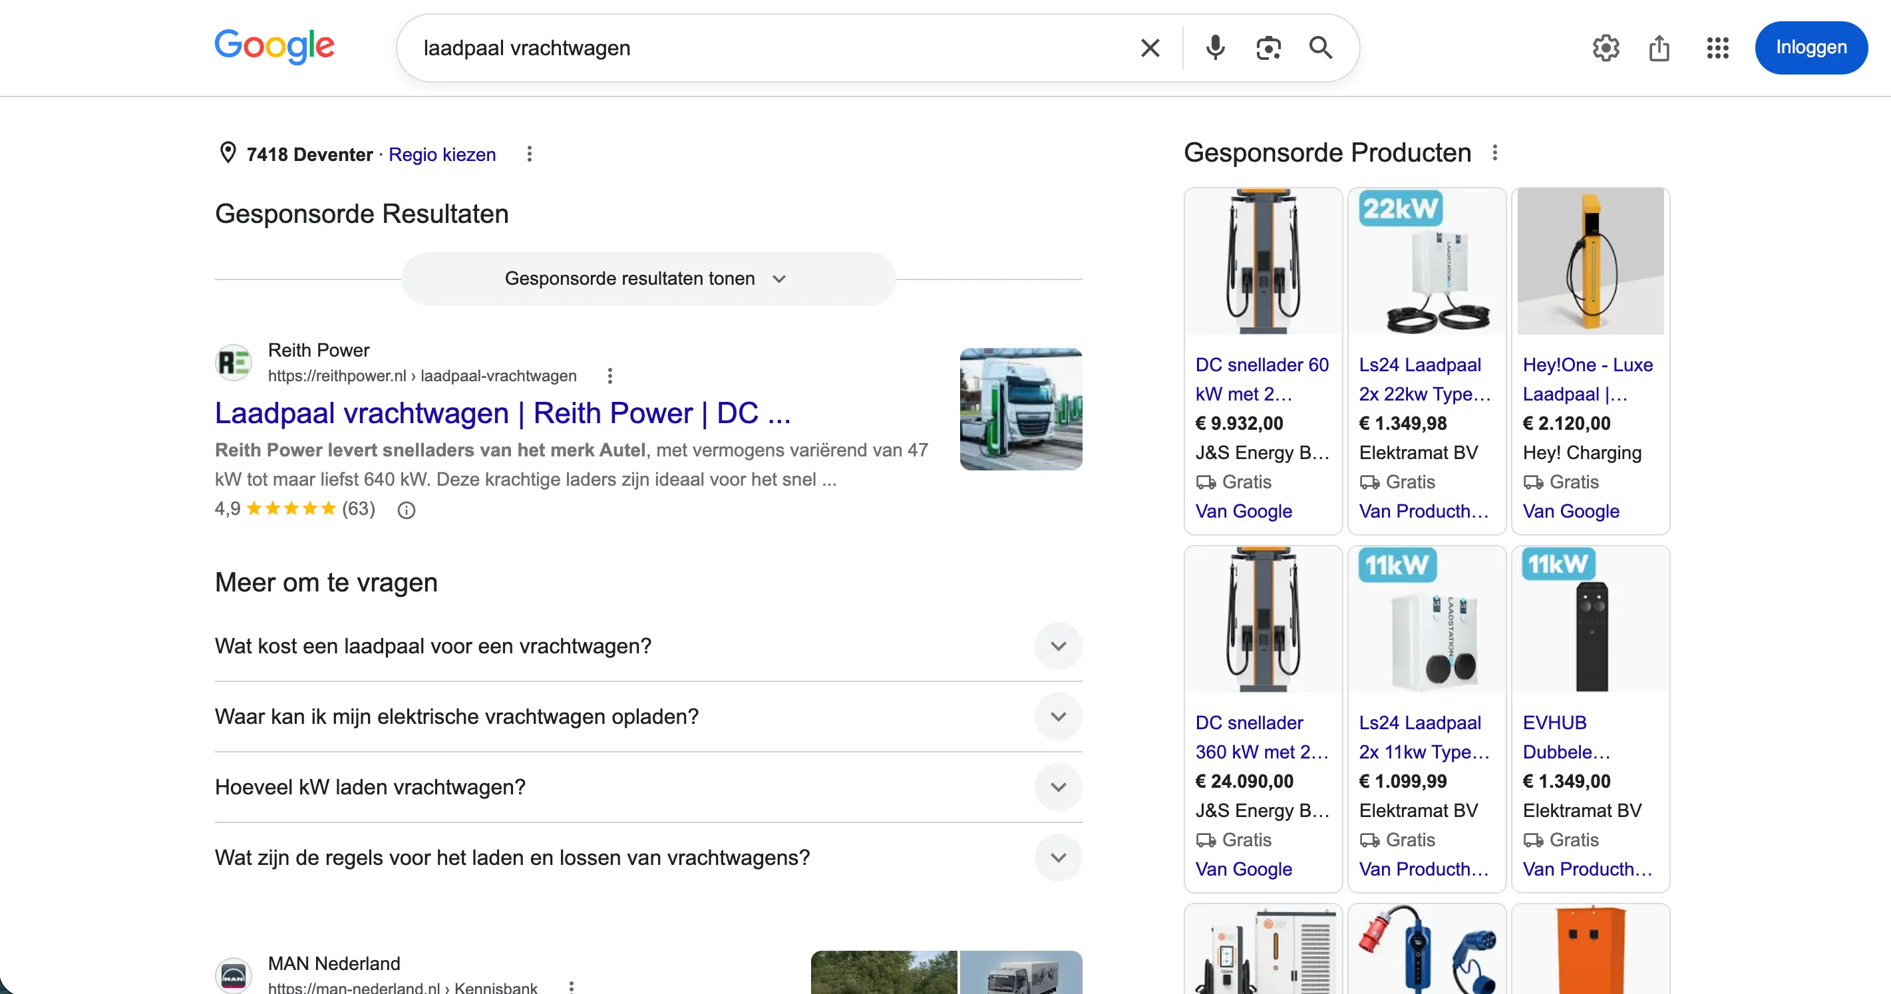Image resolution: width=1891 pixels, height=994 pixels.
Task: Open more options for MAN Nederland result
Action: coord(571,987)
